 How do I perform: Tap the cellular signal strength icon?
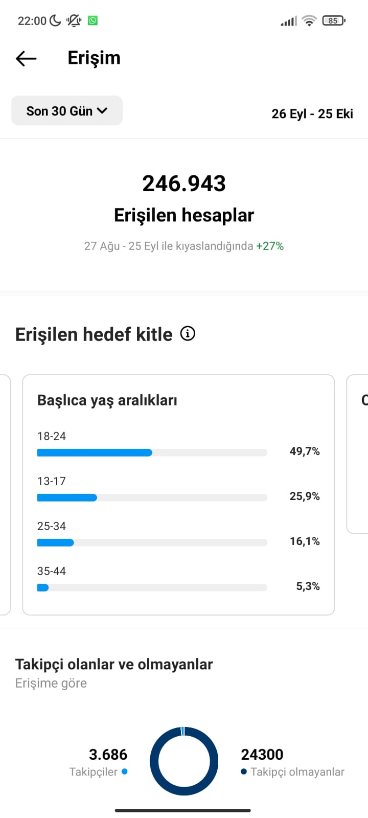[289, 21]
